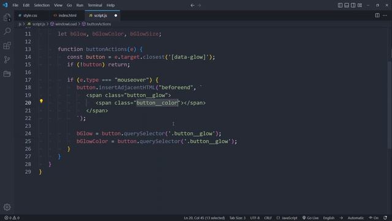Open the editor More Actions ellipsis
This screenshot has width=392, height=221.
[x=385, y=15]
